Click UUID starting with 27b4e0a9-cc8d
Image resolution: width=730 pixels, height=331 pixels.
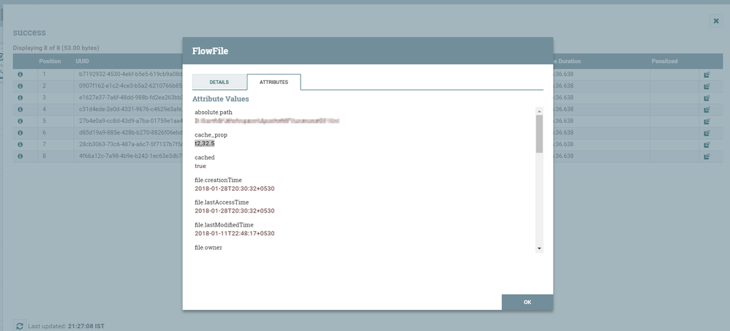[x=130, y=121]
